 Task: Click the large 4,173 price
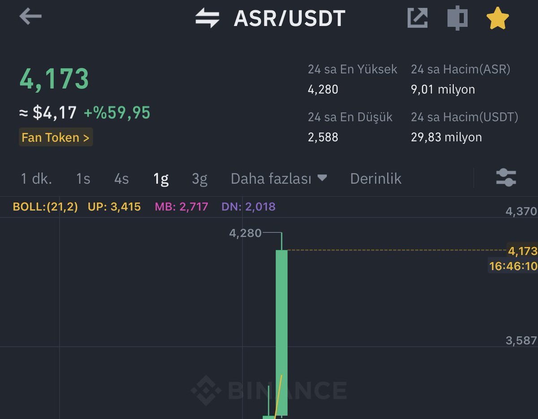54,79
